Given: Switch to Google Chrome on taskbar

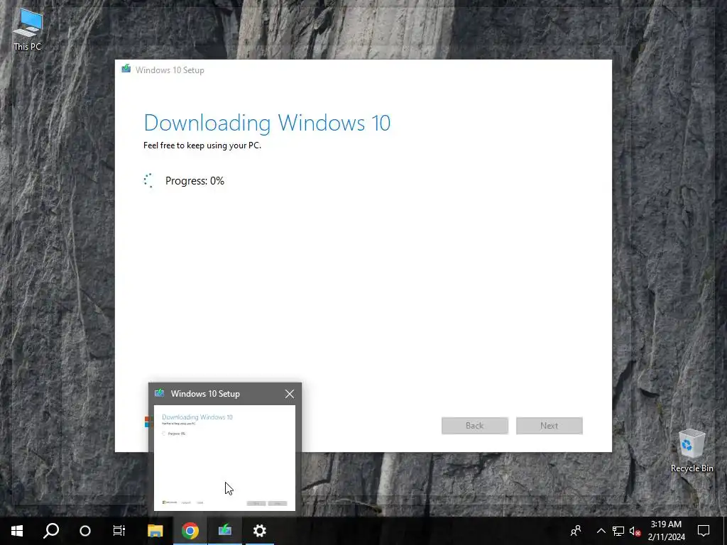Looking at the screenshot, I should click(x=190, y=531).
